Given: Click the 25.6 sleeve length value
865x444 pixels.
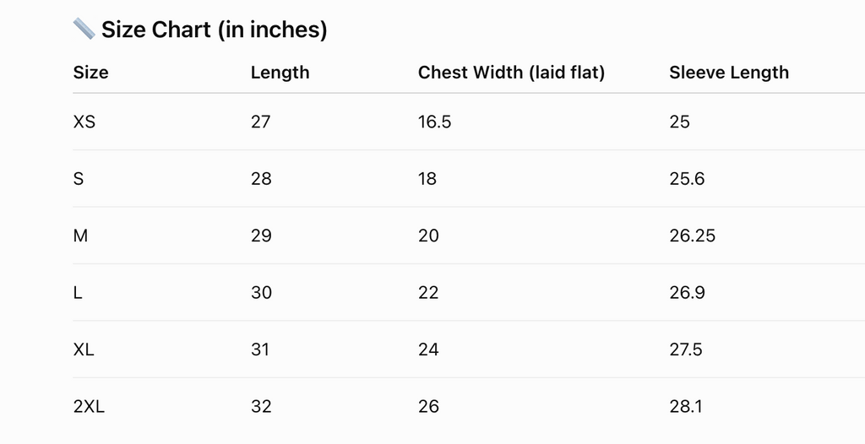Looking at the screenshot, I should tap(687, 179).
